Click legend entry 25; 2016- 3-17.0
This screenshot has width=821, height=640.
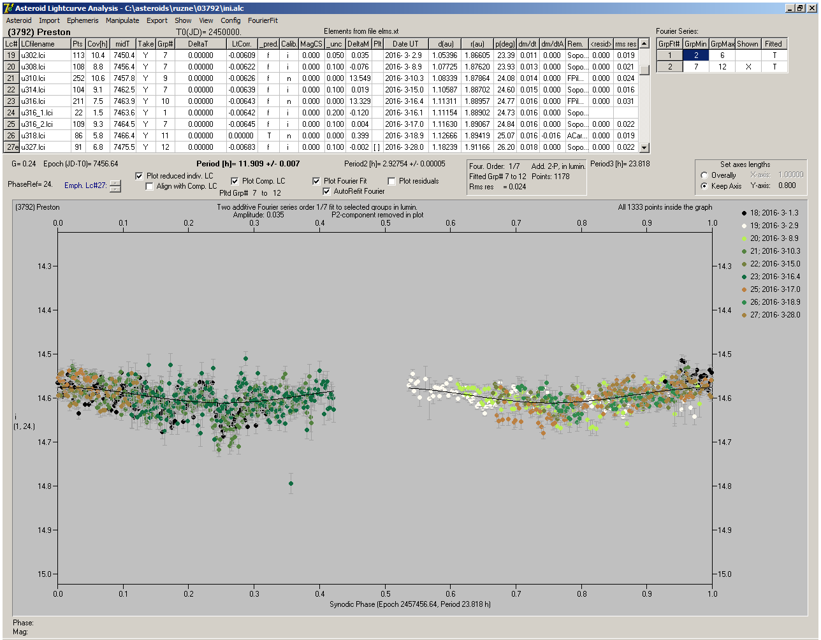click(x=771, y=289)
